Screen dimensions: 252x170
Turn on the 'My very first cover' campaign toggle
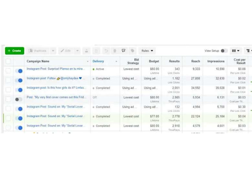point(19,100)
